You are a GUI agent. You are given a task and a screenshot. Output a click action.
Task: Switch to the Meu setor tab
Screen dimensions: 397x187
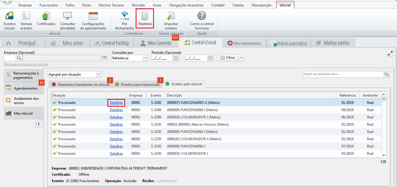pos(68,43)
